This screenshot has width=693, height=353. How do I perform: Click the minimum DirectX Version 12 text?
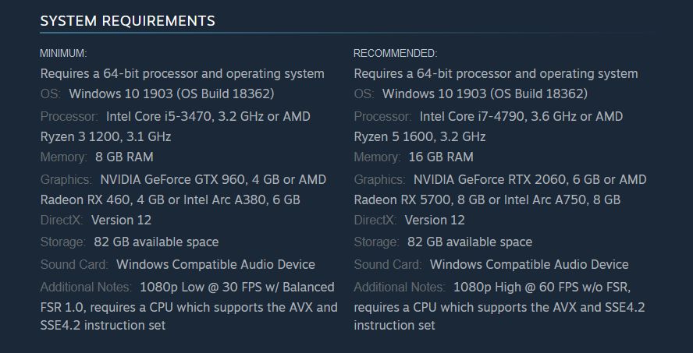(121, 221)
